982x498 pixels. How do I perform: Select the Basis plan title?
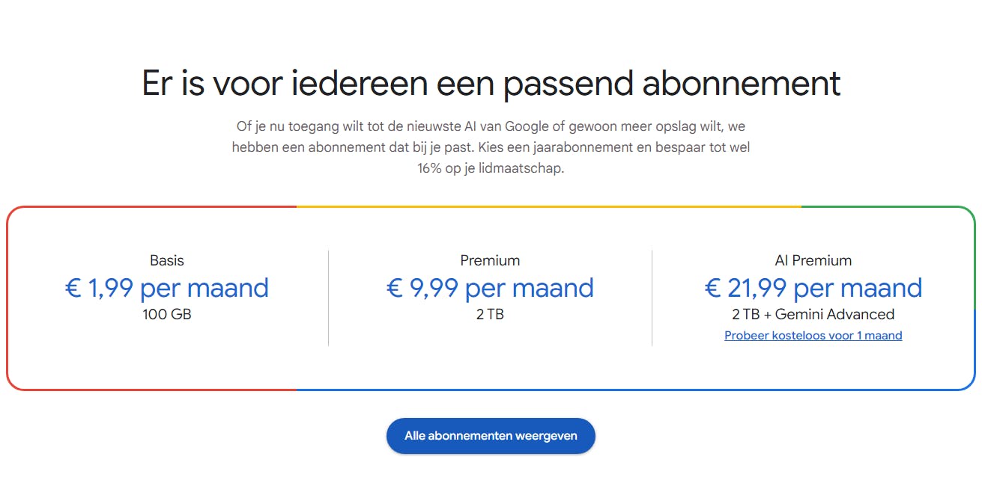point(166,261)
